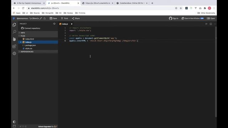Click the address bar URL

pos(45,8)
